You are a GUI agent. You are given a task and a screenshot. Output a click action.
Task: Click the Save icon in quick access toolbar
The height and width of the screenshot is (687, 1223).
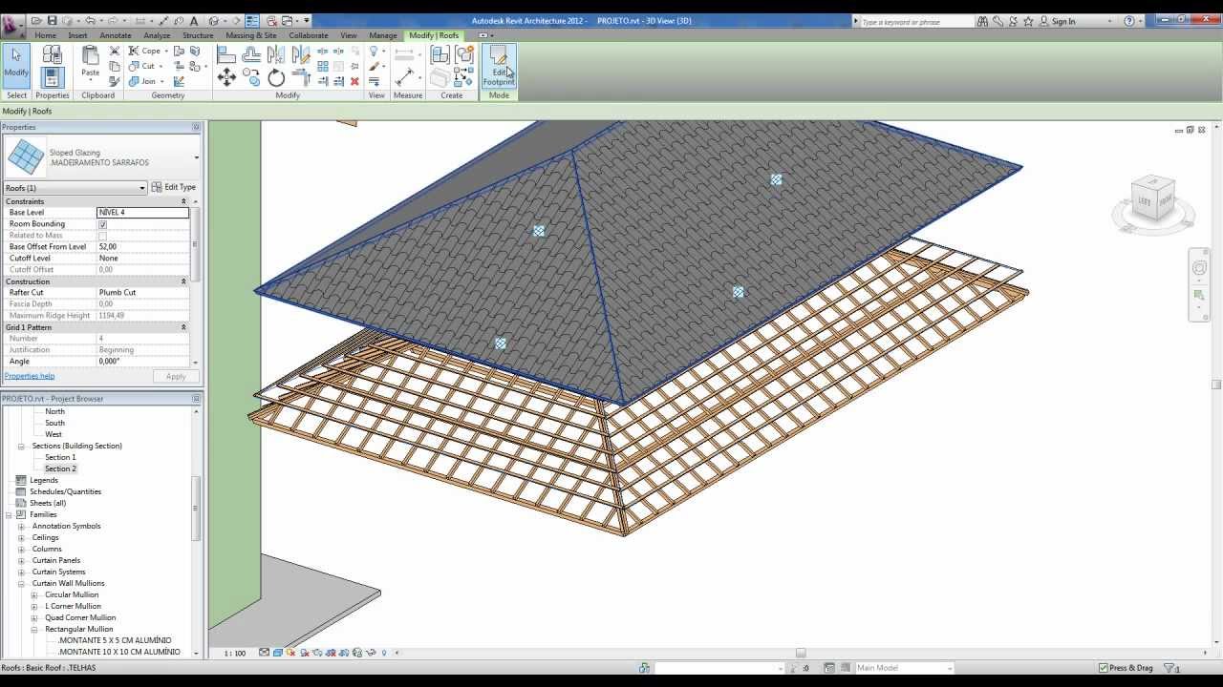coord(53,21)
